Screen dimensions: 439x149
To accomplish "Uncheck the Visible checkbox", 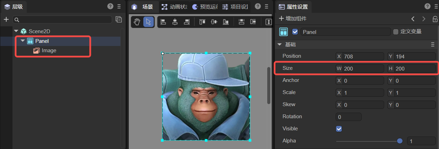I will pyautogui.click(x=339, y=129).
